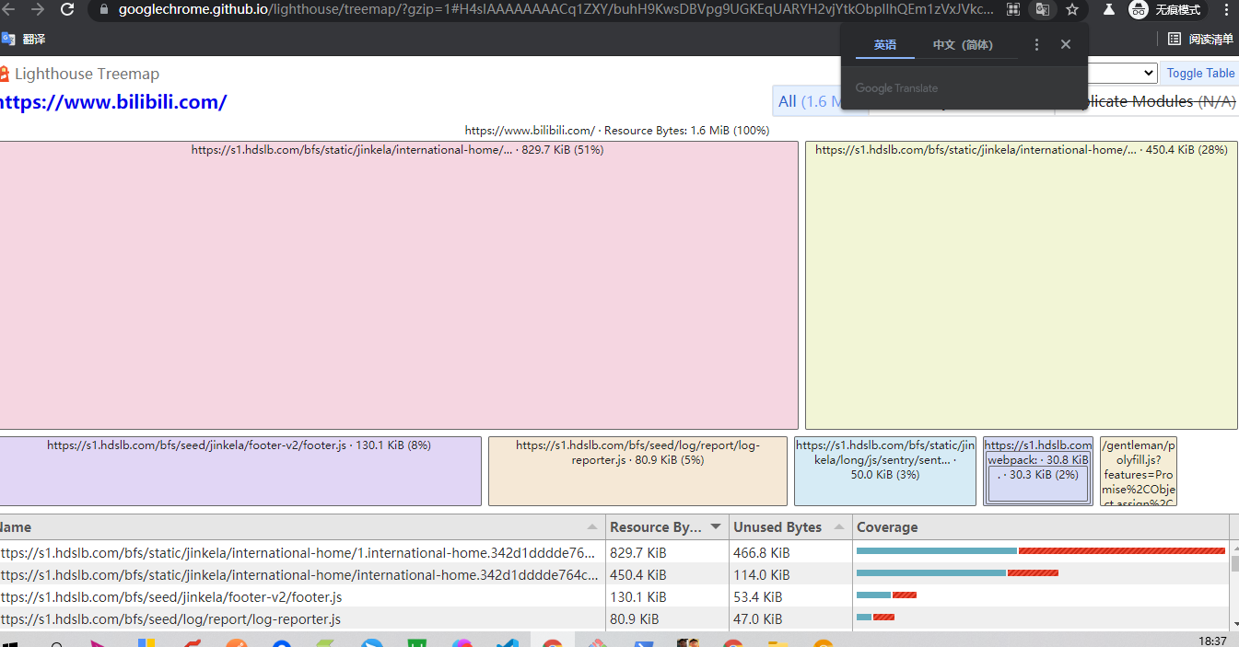Click the Lighthouse Treemap title

coord(87,74)
